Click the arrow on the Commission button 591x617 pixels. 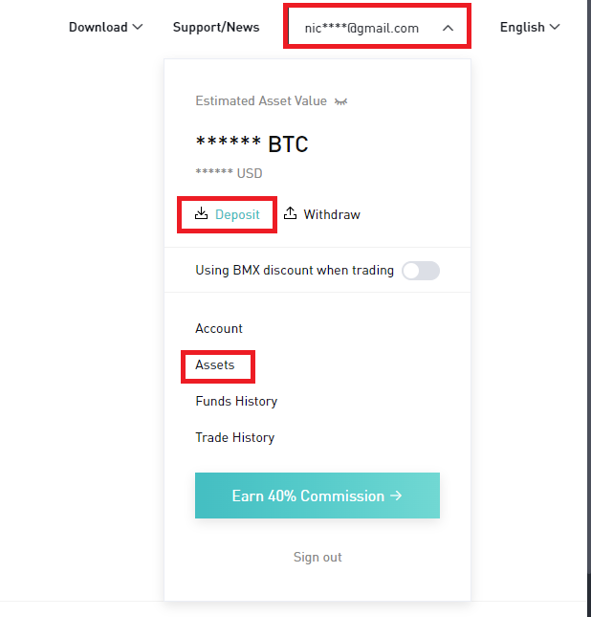(395, 496)
